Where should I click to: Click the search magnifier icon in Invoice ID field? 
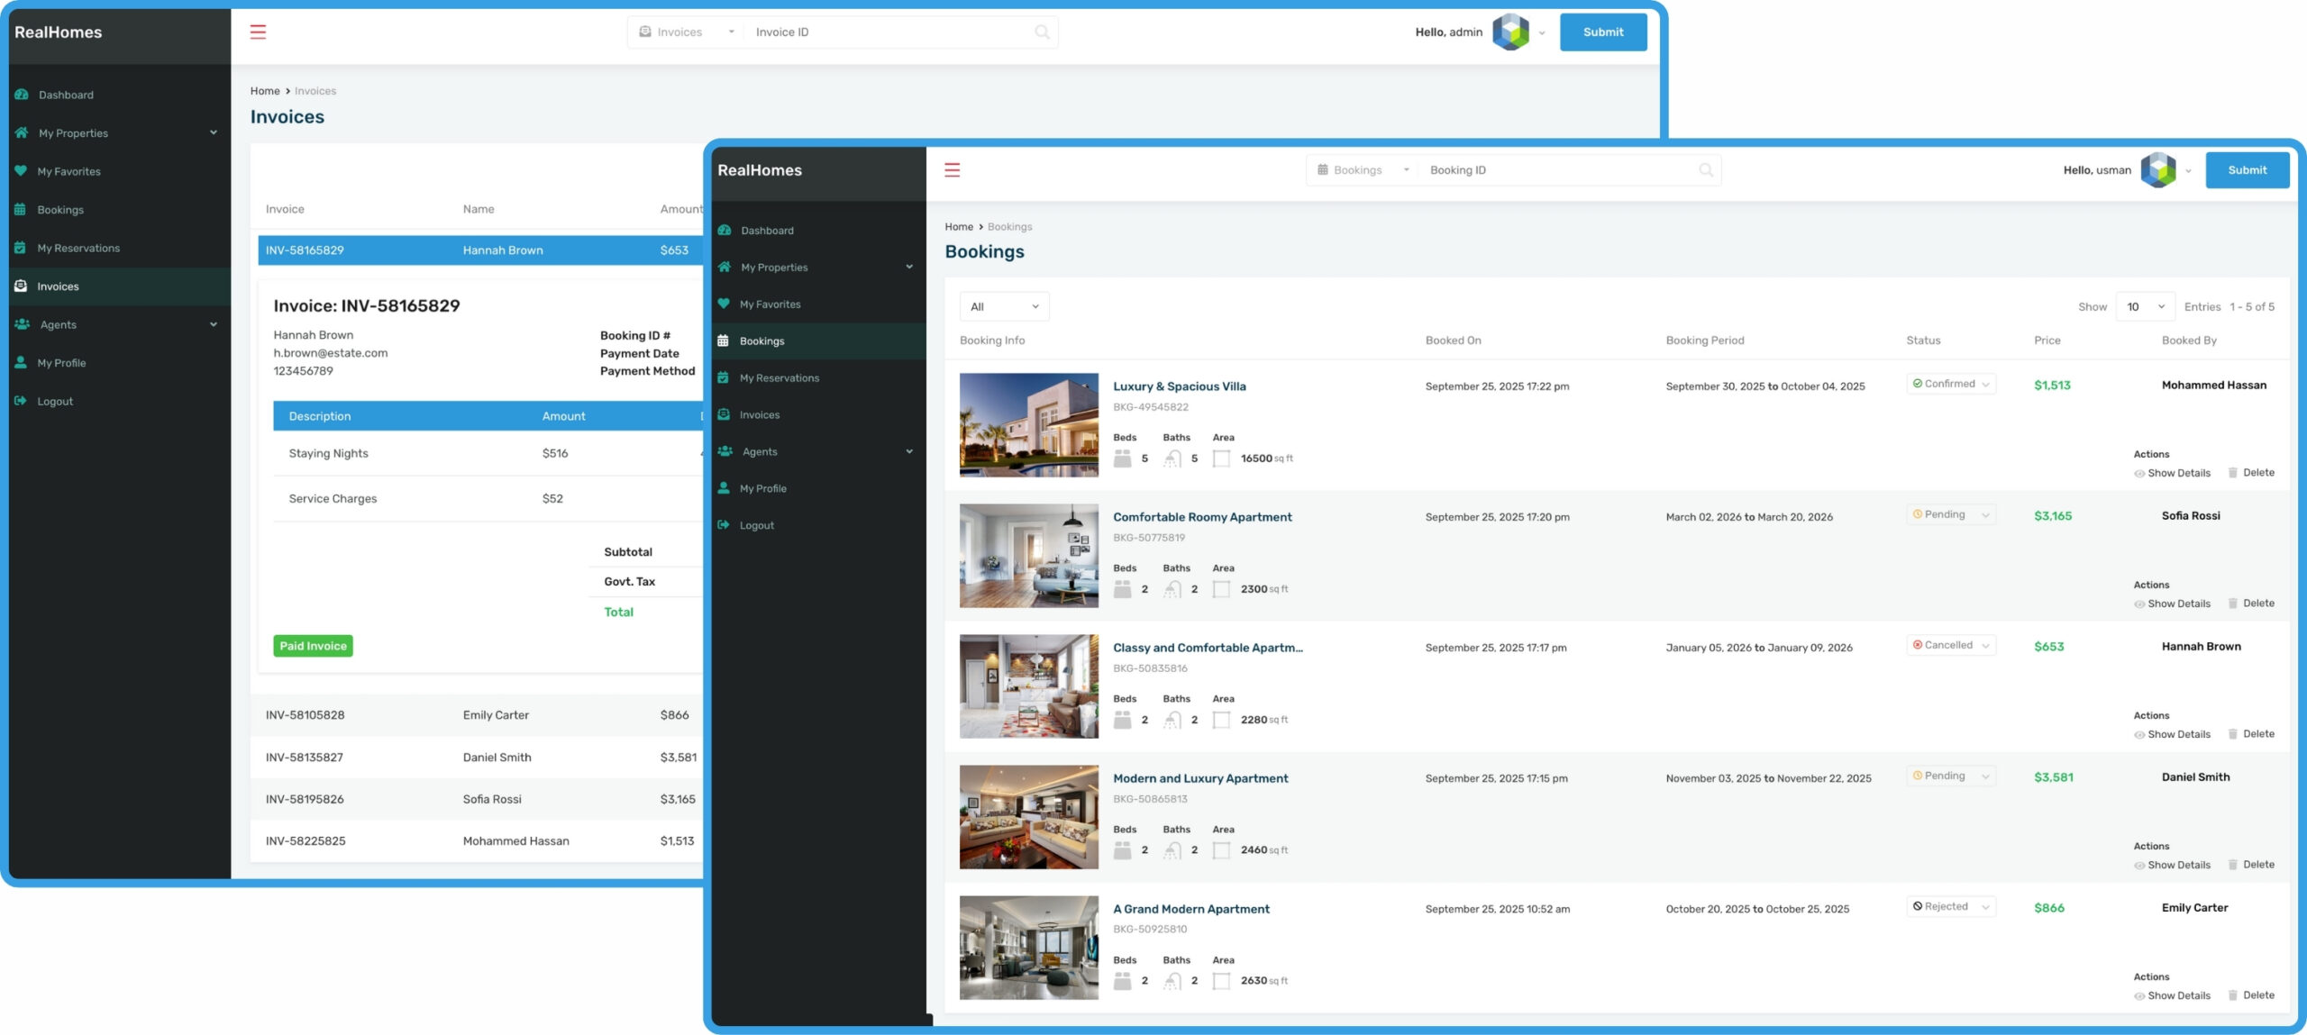1042,32
